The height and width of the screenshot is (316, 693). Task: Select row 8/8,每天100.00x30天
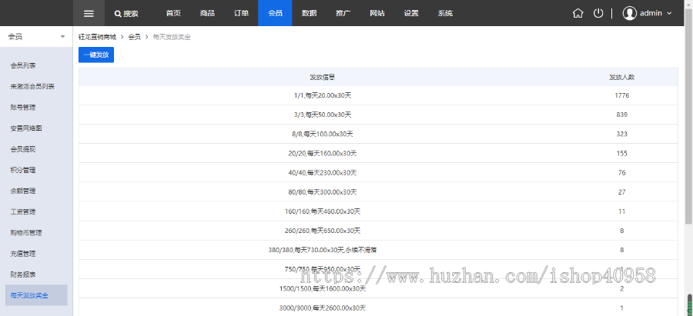point(378,135)
